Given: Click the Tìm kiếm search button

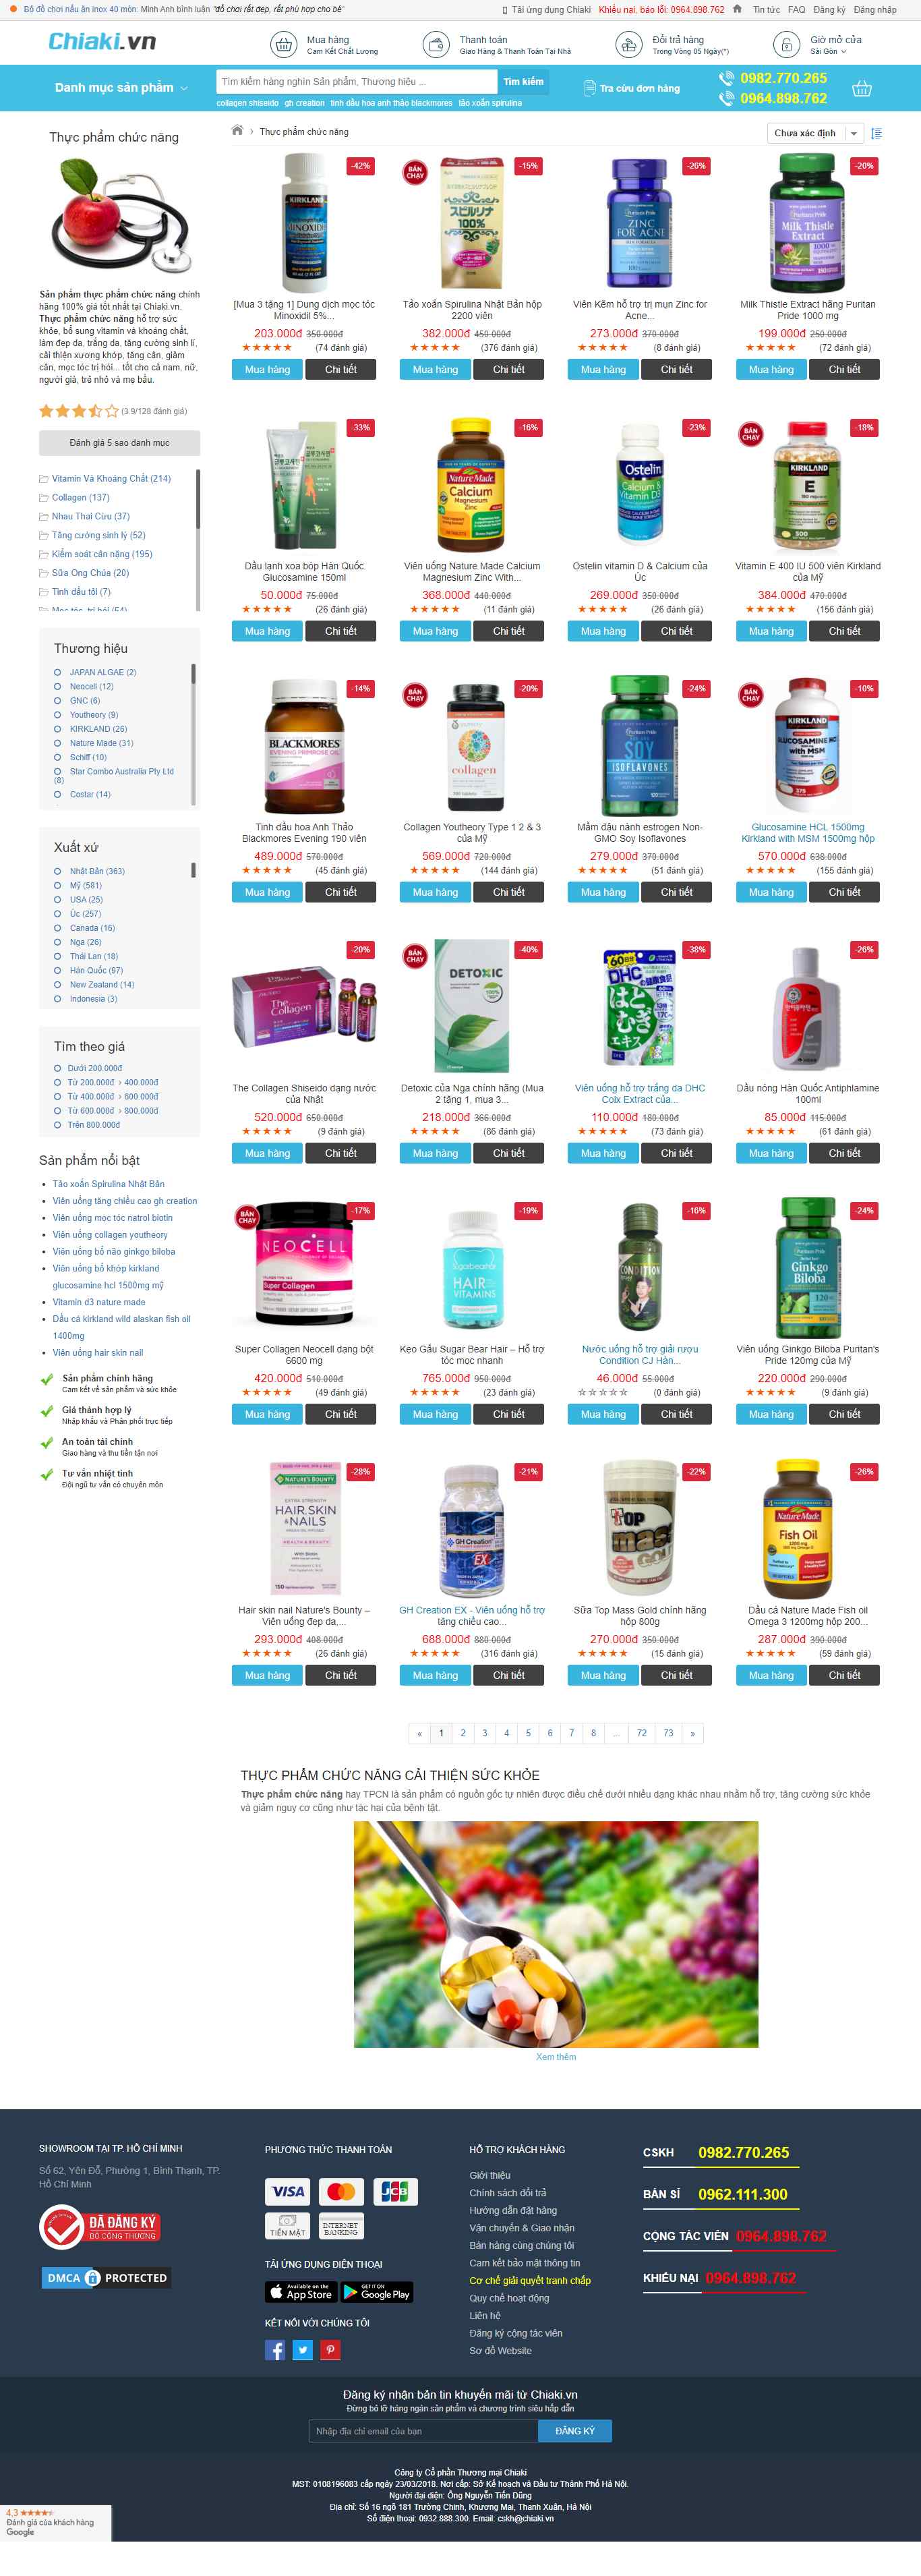Looking at the screenshot, I should pos(523,82).
